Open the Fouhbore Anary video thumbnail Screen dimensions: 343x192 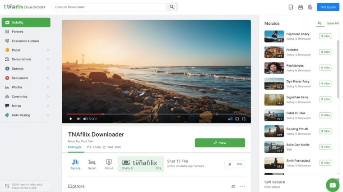(x=274, y=37)
